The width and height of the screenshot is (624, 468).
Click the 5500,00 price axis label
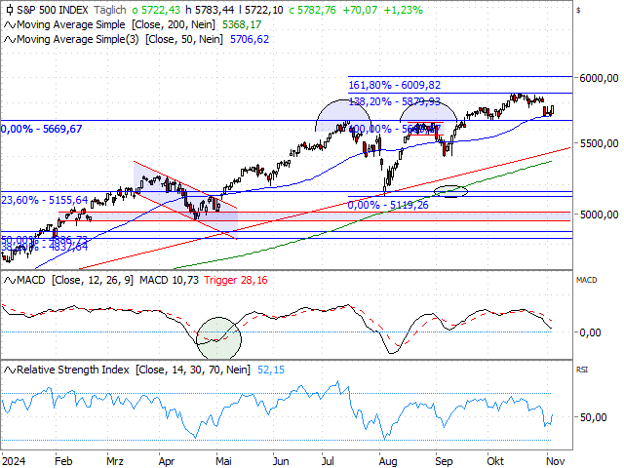(x=599, y=143)
